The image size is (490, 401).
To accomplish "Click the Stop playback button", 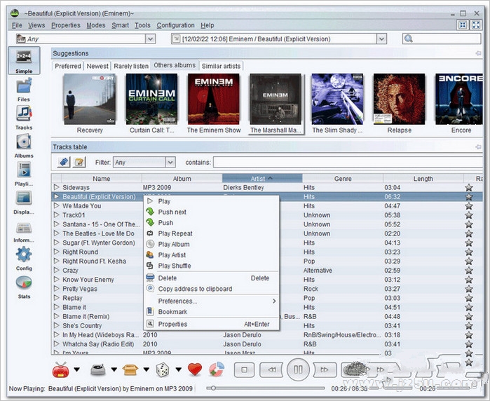I will point(245,369).
